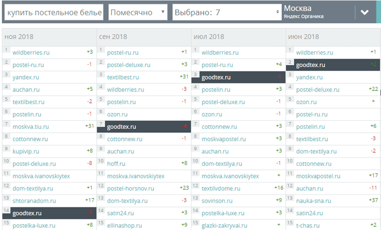Open postel-horsnov.ru link in сен 2018
Image resolution: width=381 pixels, height=230 pixels.
(x=131, y=189)
